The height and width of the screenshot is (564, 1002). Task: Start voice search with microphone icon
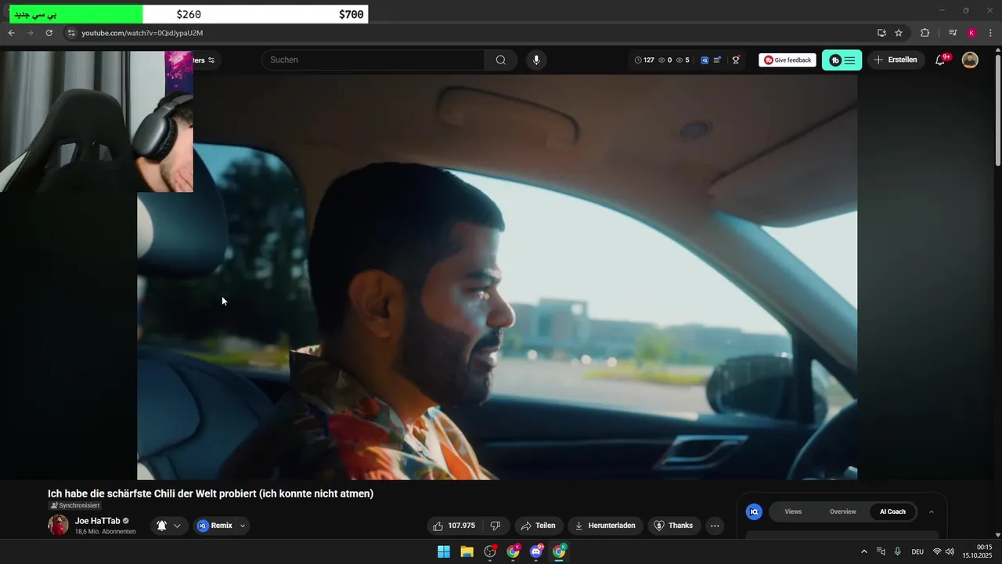pos(536,60)
